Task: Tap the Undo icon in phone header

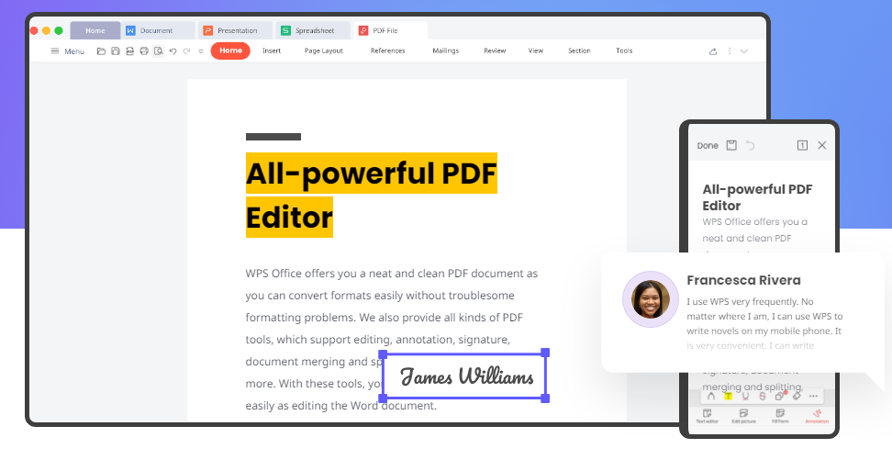Action: (751, 145)
